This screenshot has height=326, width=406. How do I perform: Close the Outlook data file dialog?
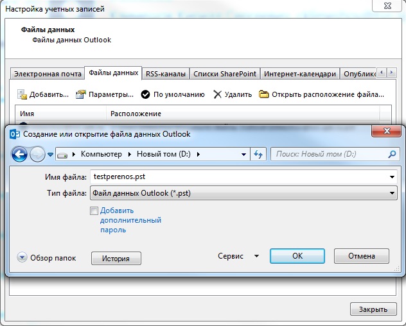pyautogui.click(x=387, y=131)
